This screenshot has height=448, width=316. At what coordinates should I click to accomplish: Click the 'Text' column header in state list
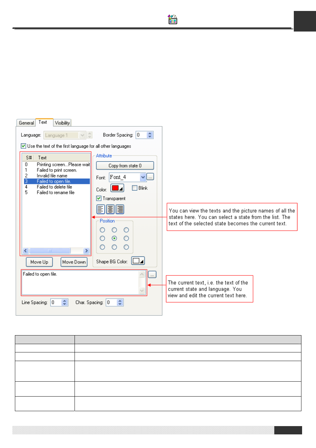pos(62,158)
